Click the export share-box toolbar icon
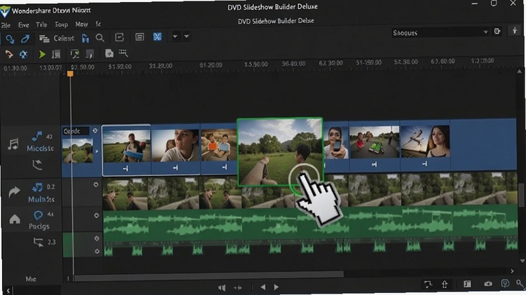Image resolution: width=526 pixels, height=295 pixels. [120, 37]
